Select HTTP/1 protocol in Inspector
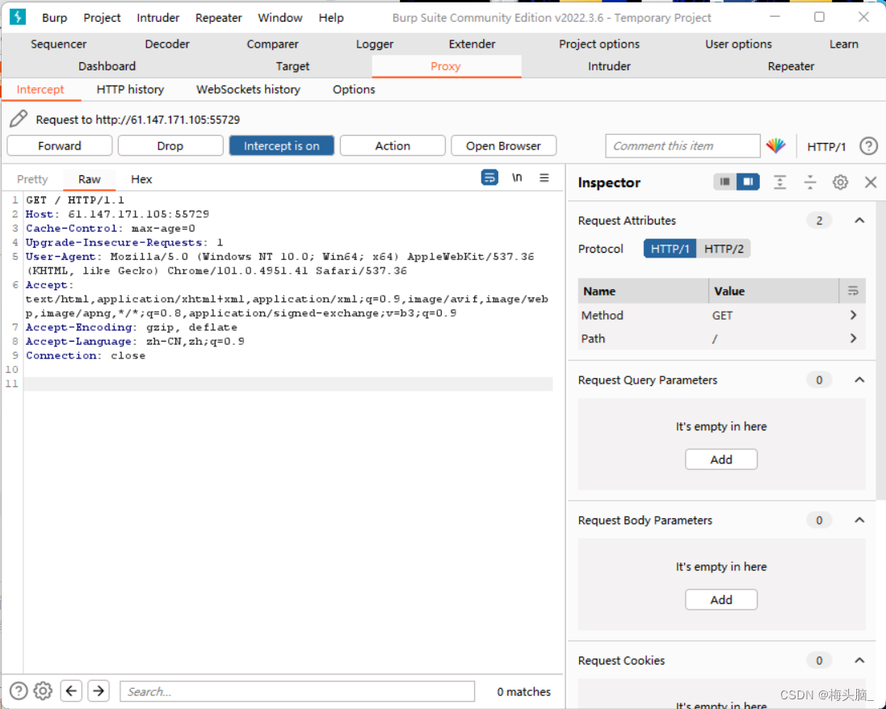This screenshot has height=709, width=886. pos(670,249)
